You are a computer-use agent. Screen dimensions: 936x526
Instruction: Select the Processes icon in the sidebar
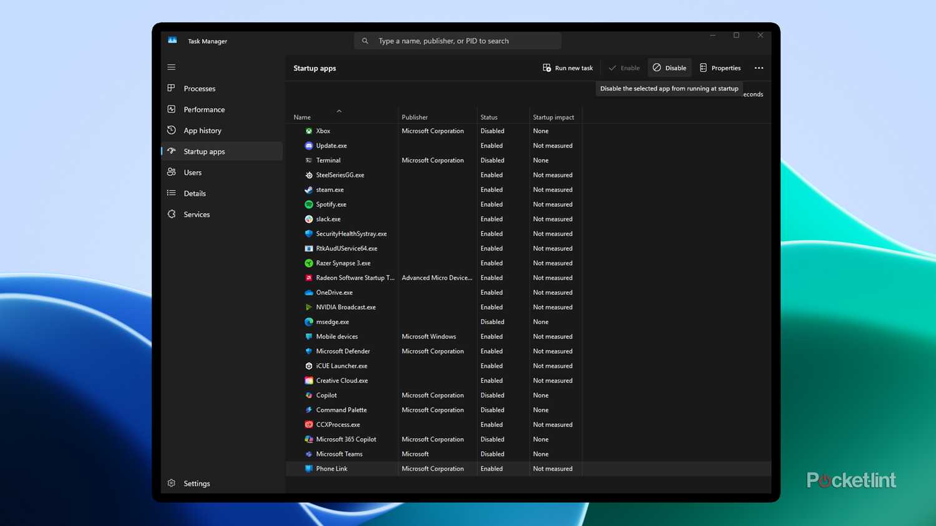pos(171,88)
